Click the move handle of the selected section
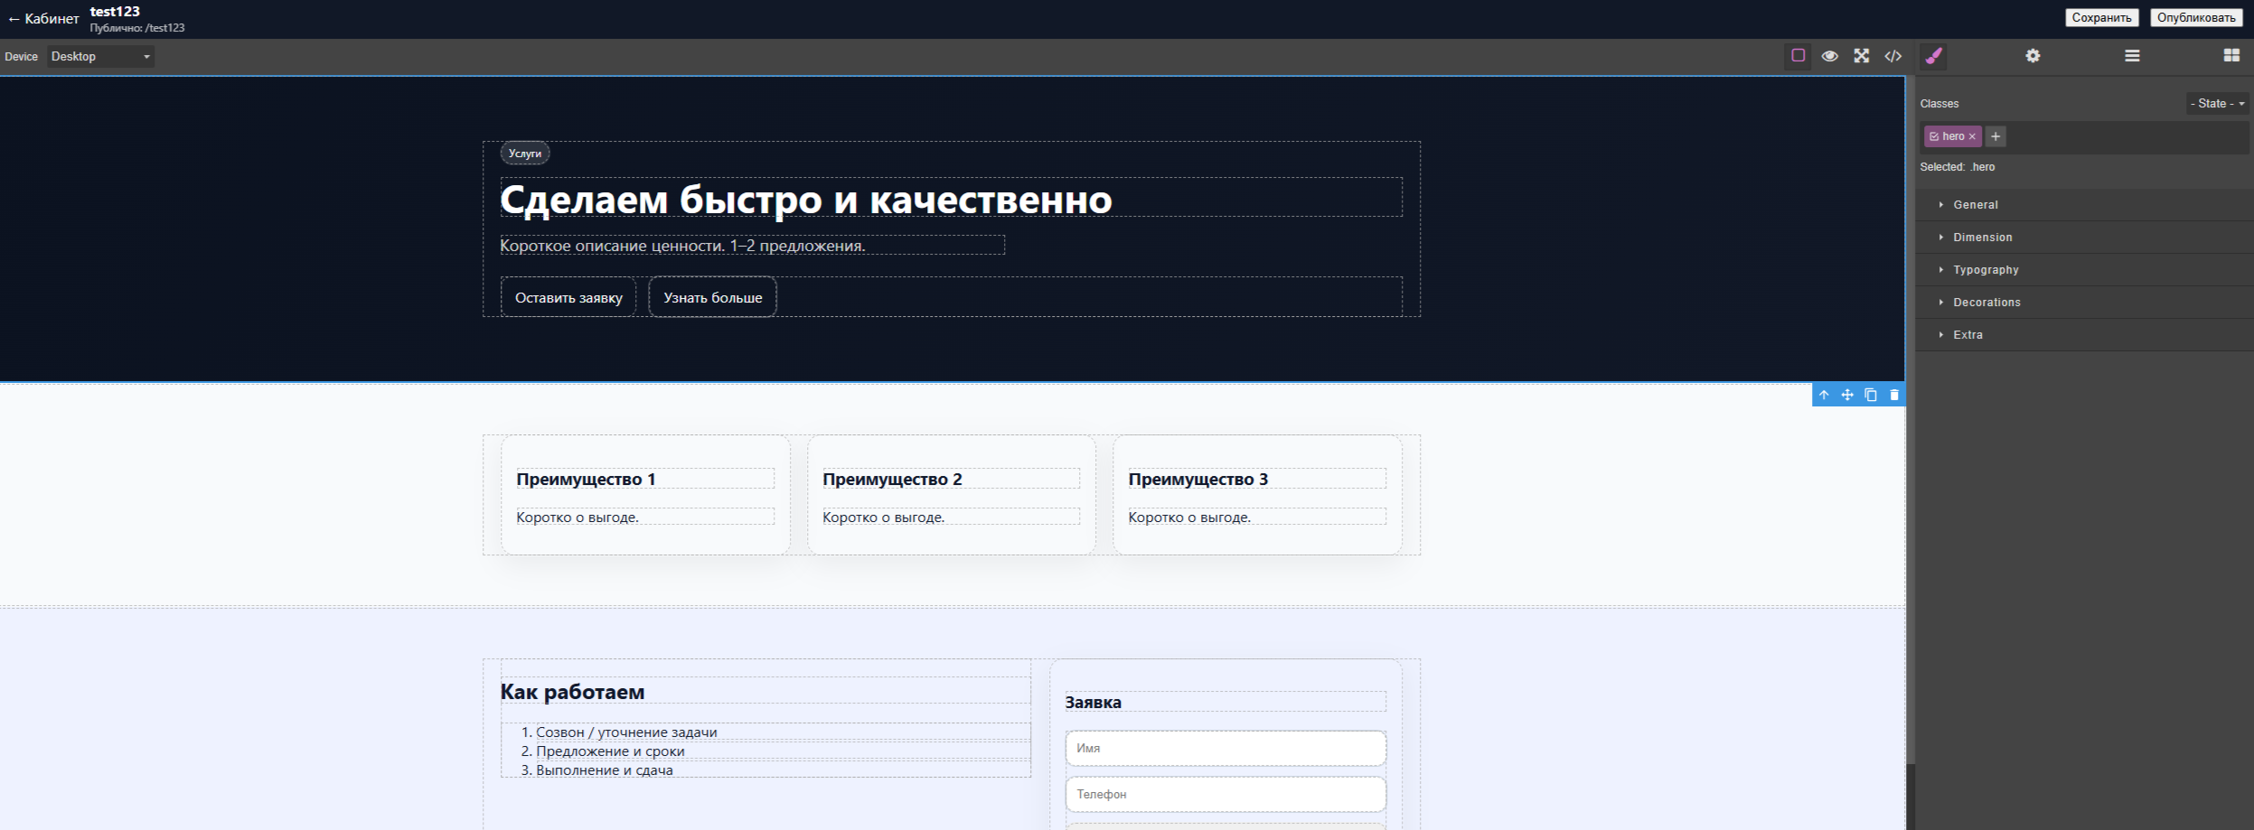 click(x=1847, y=395)
